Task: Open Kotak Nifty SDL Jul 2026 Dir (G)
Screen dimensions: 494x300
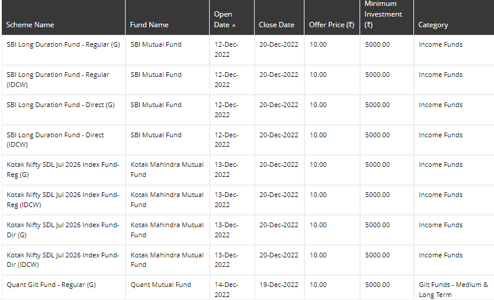Action: point(63,230)
